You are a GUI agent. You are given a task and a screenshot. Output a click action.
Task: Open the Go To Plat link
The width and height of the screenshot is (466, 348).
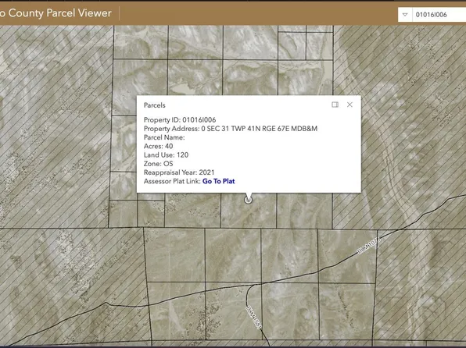(x=218, y=181)
